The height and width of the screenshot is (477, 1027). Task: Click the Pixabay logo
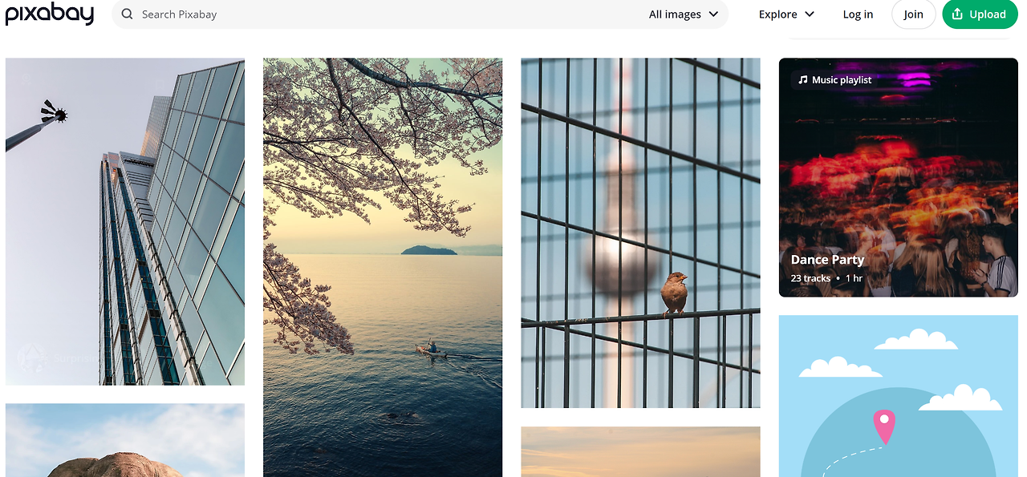(x=50, y=14)
